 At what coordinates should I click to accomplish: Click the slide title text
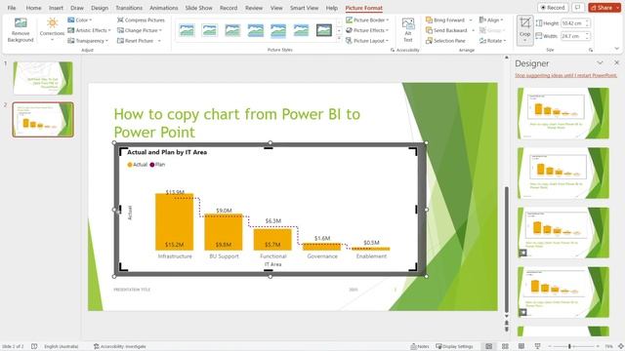(236, 123)
